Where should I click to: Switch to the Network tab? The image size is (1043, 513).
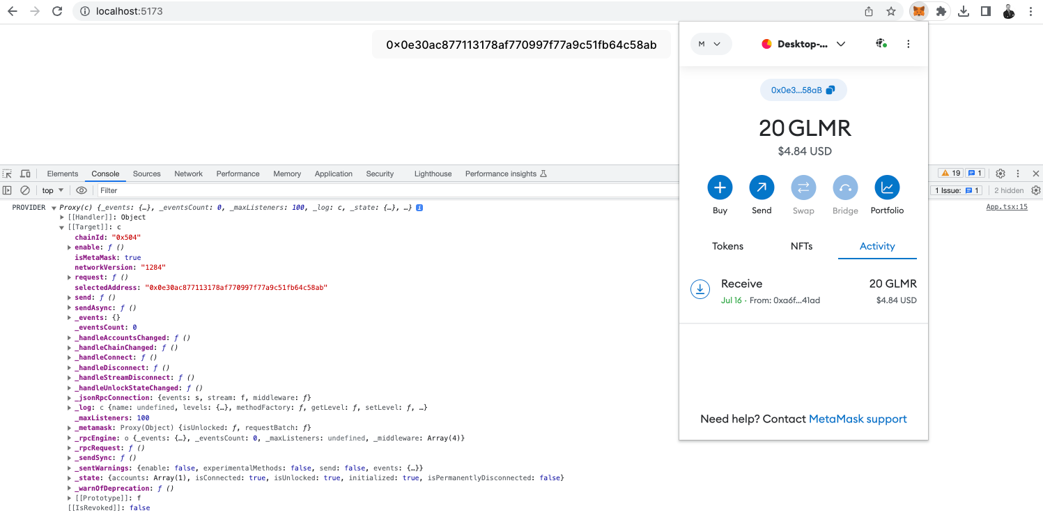point(189,174)
